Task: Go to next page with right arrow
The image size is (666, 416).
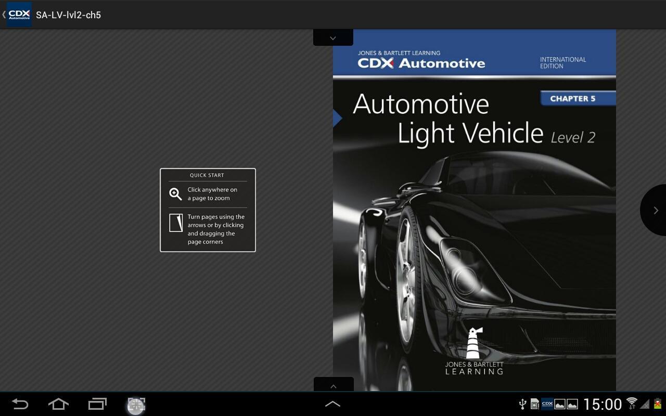Action: [654, 210]
